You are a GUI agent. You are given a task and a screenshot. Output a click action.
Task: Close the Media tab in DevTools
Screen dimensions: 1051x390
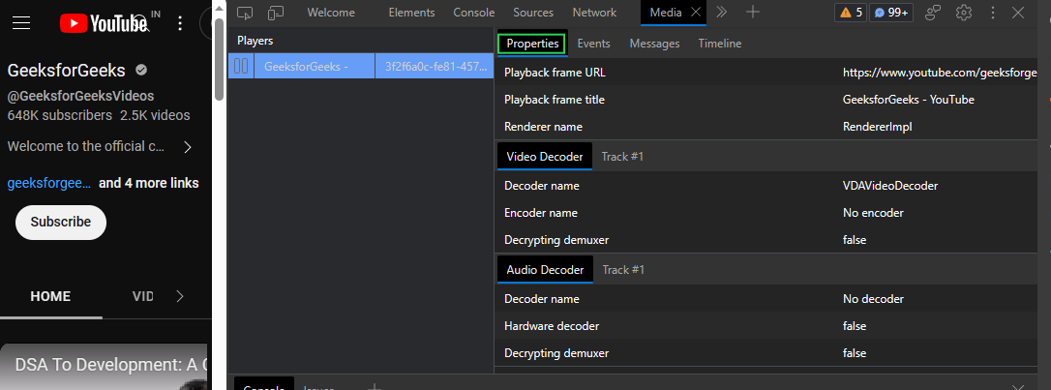696,12
